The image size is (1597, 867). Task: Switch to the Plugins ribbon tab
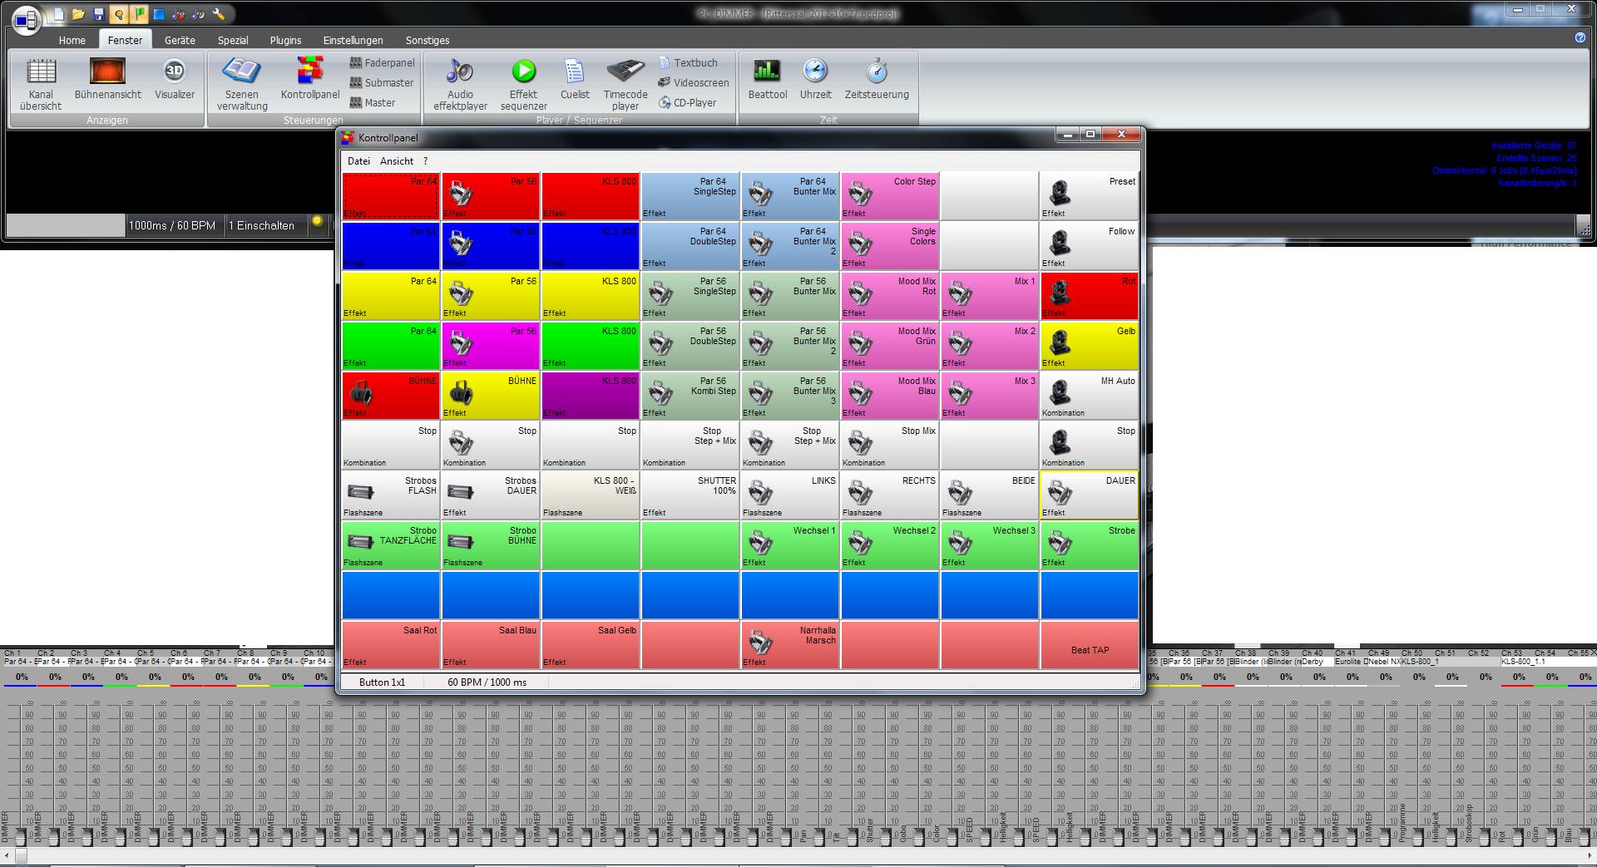pyautogui.click(x=285, y=40)
